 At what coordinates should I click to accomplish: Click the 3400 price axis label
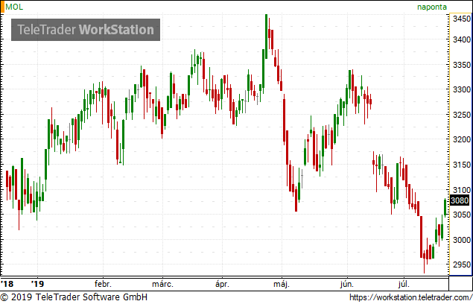click(462, 39)
